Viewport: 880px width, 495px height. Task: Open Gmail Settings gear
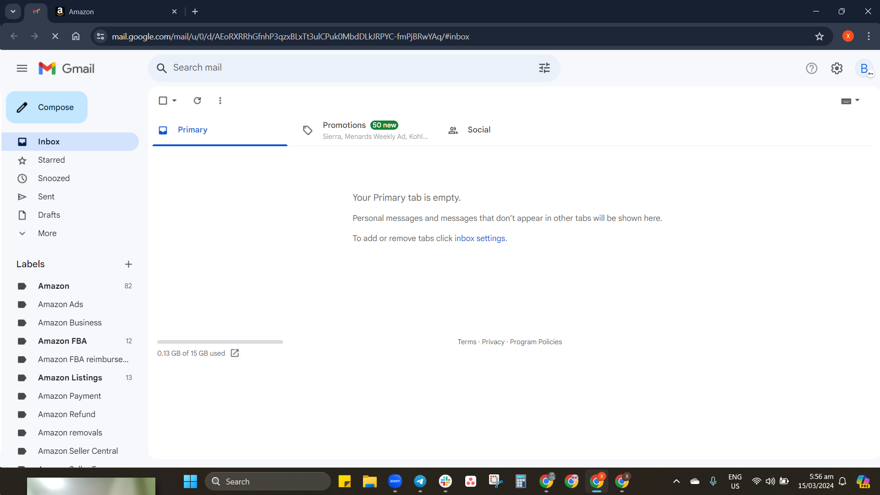[x=837, y=69]
